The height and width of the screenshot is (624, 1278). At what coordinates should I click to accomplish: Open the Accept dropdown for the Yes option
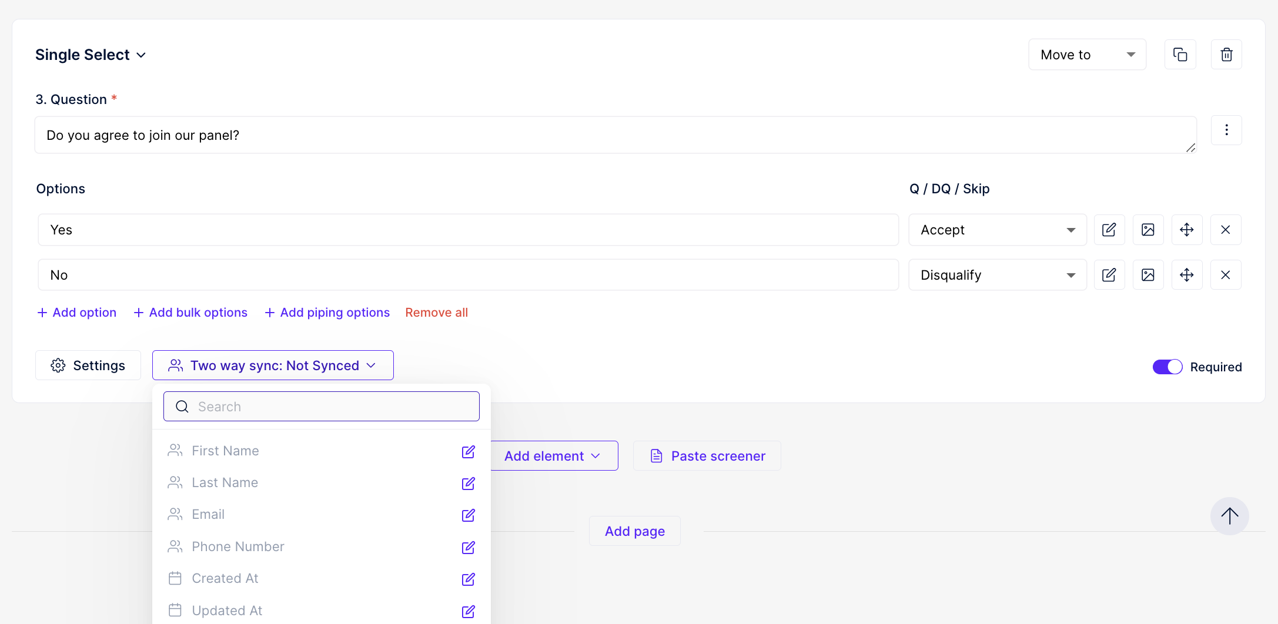tap(998, 230)
